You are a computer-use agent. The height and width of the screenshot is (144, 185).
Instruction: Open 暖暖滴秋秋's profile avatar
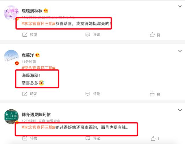pyautogui.click(x=11, y=13)
